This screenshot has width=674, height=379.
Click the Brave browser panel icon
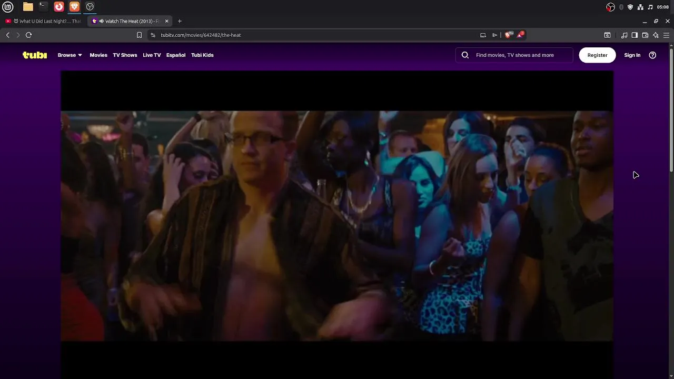click(x=74, y=7)
